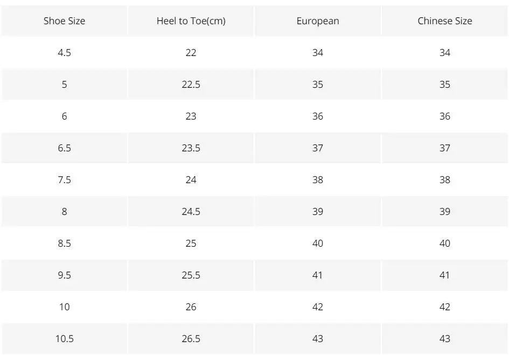Click Chinese size 41 cell
Viewport: 509px width, 355px height.
click(x=444, y=275)
